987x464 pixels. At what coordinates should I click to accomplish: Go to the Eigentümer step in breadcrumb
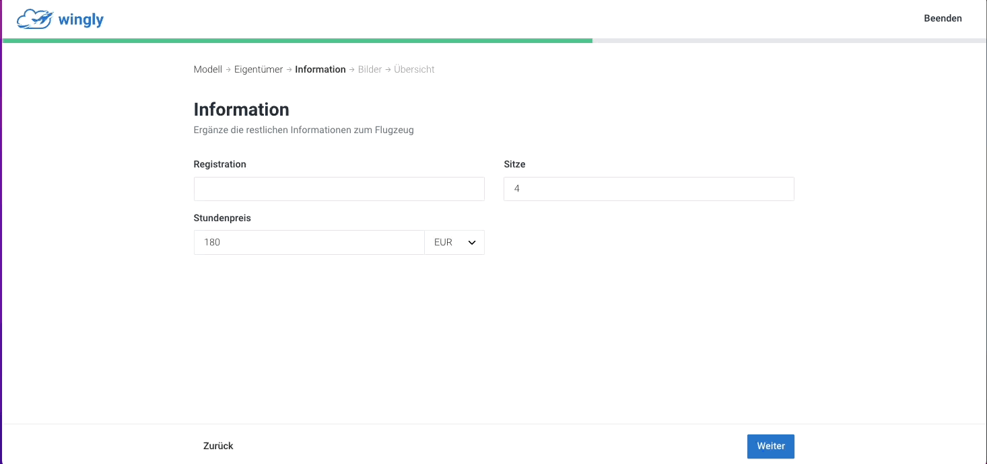259,69
